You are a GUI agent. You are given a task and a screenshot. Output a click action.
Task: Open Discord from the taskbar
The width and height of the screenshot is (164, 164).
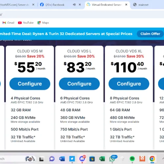(x=82, y=159)
